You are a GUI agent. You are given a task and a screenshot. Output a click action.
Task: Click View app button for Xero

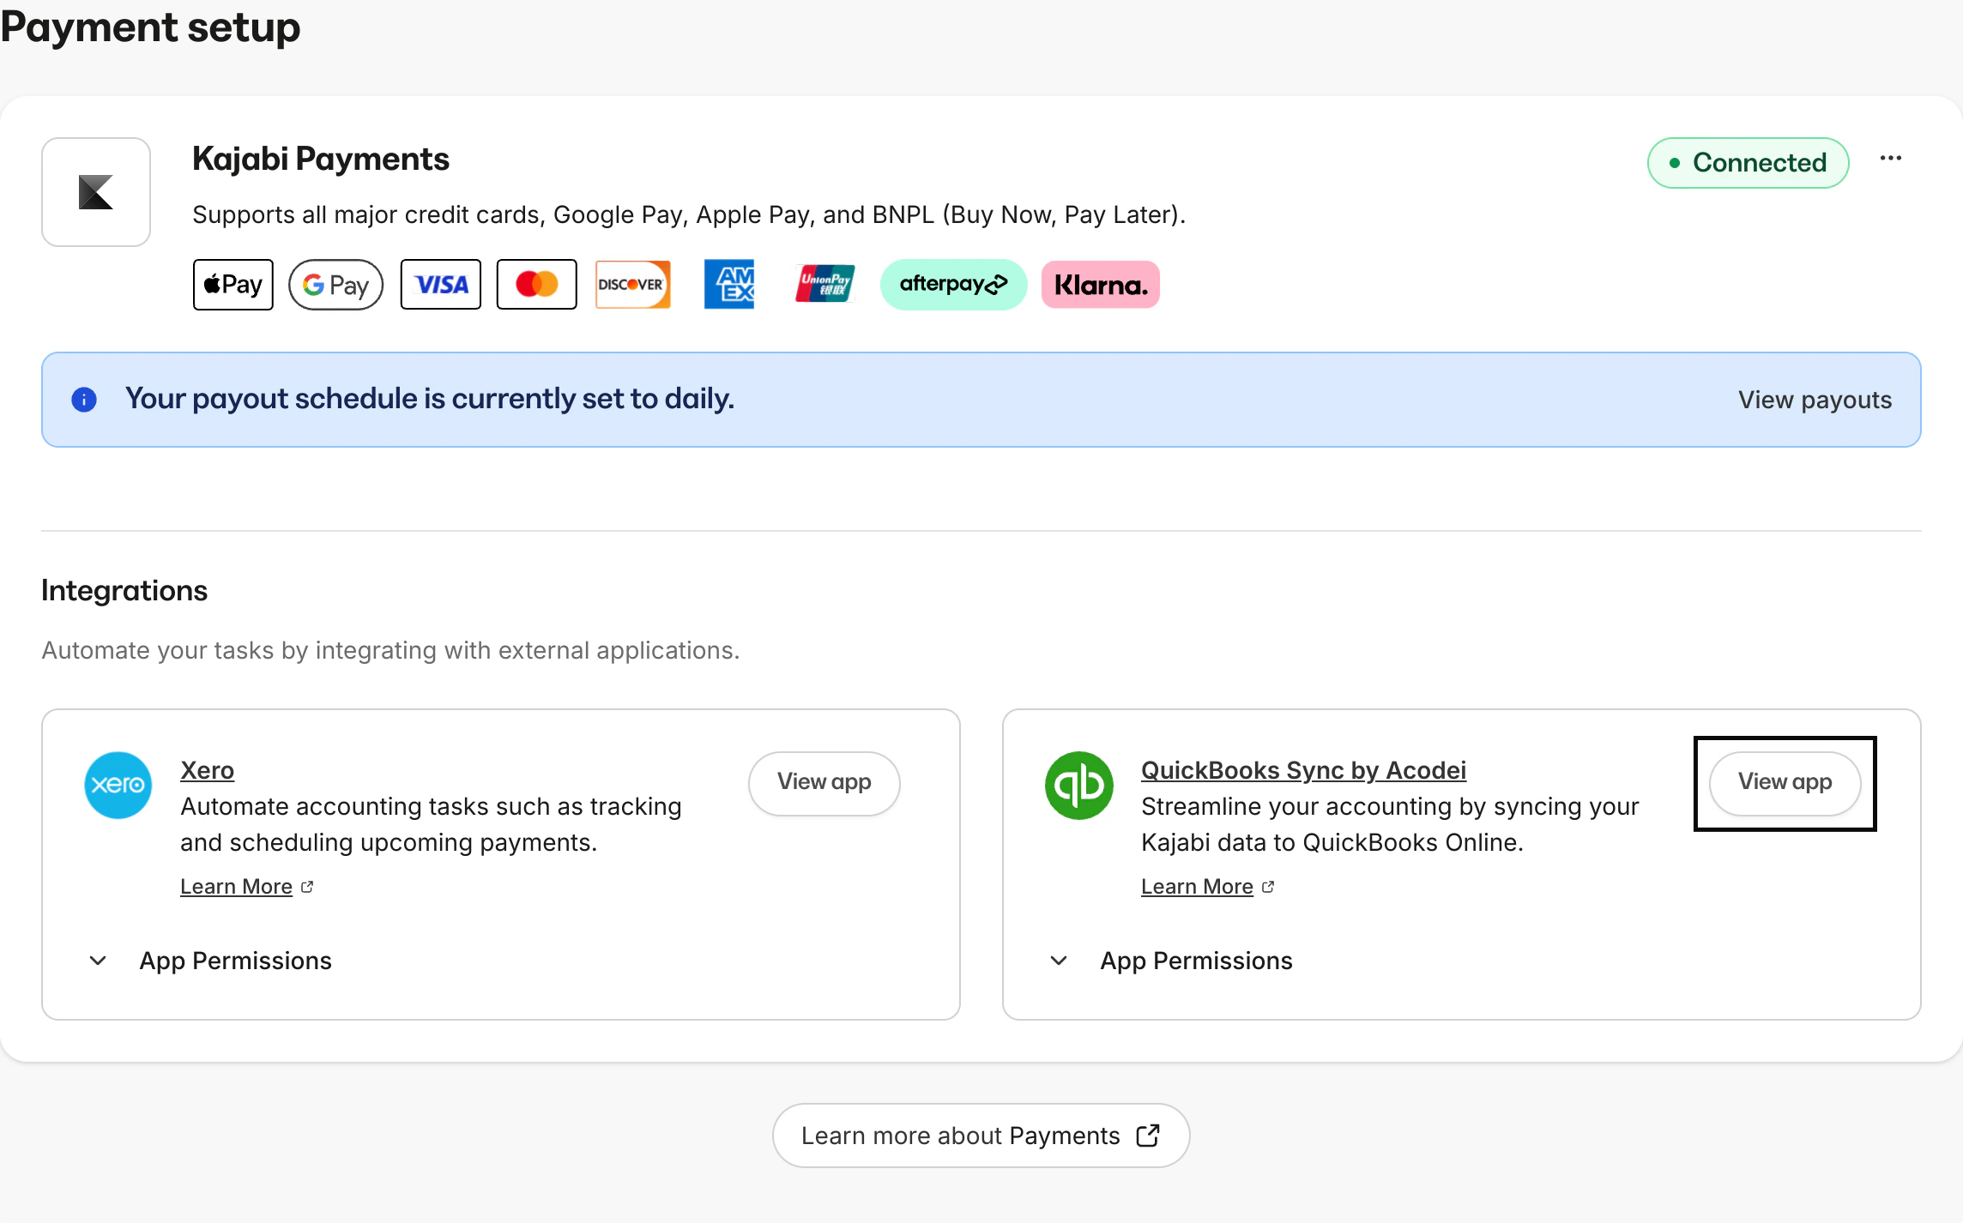824,783
